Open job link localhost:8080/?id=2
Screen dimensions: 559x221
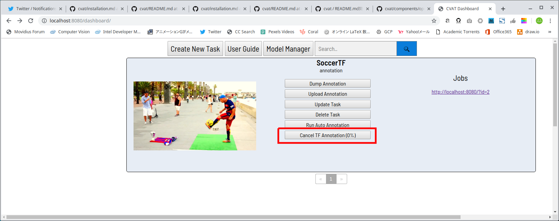tap(461, 92)
